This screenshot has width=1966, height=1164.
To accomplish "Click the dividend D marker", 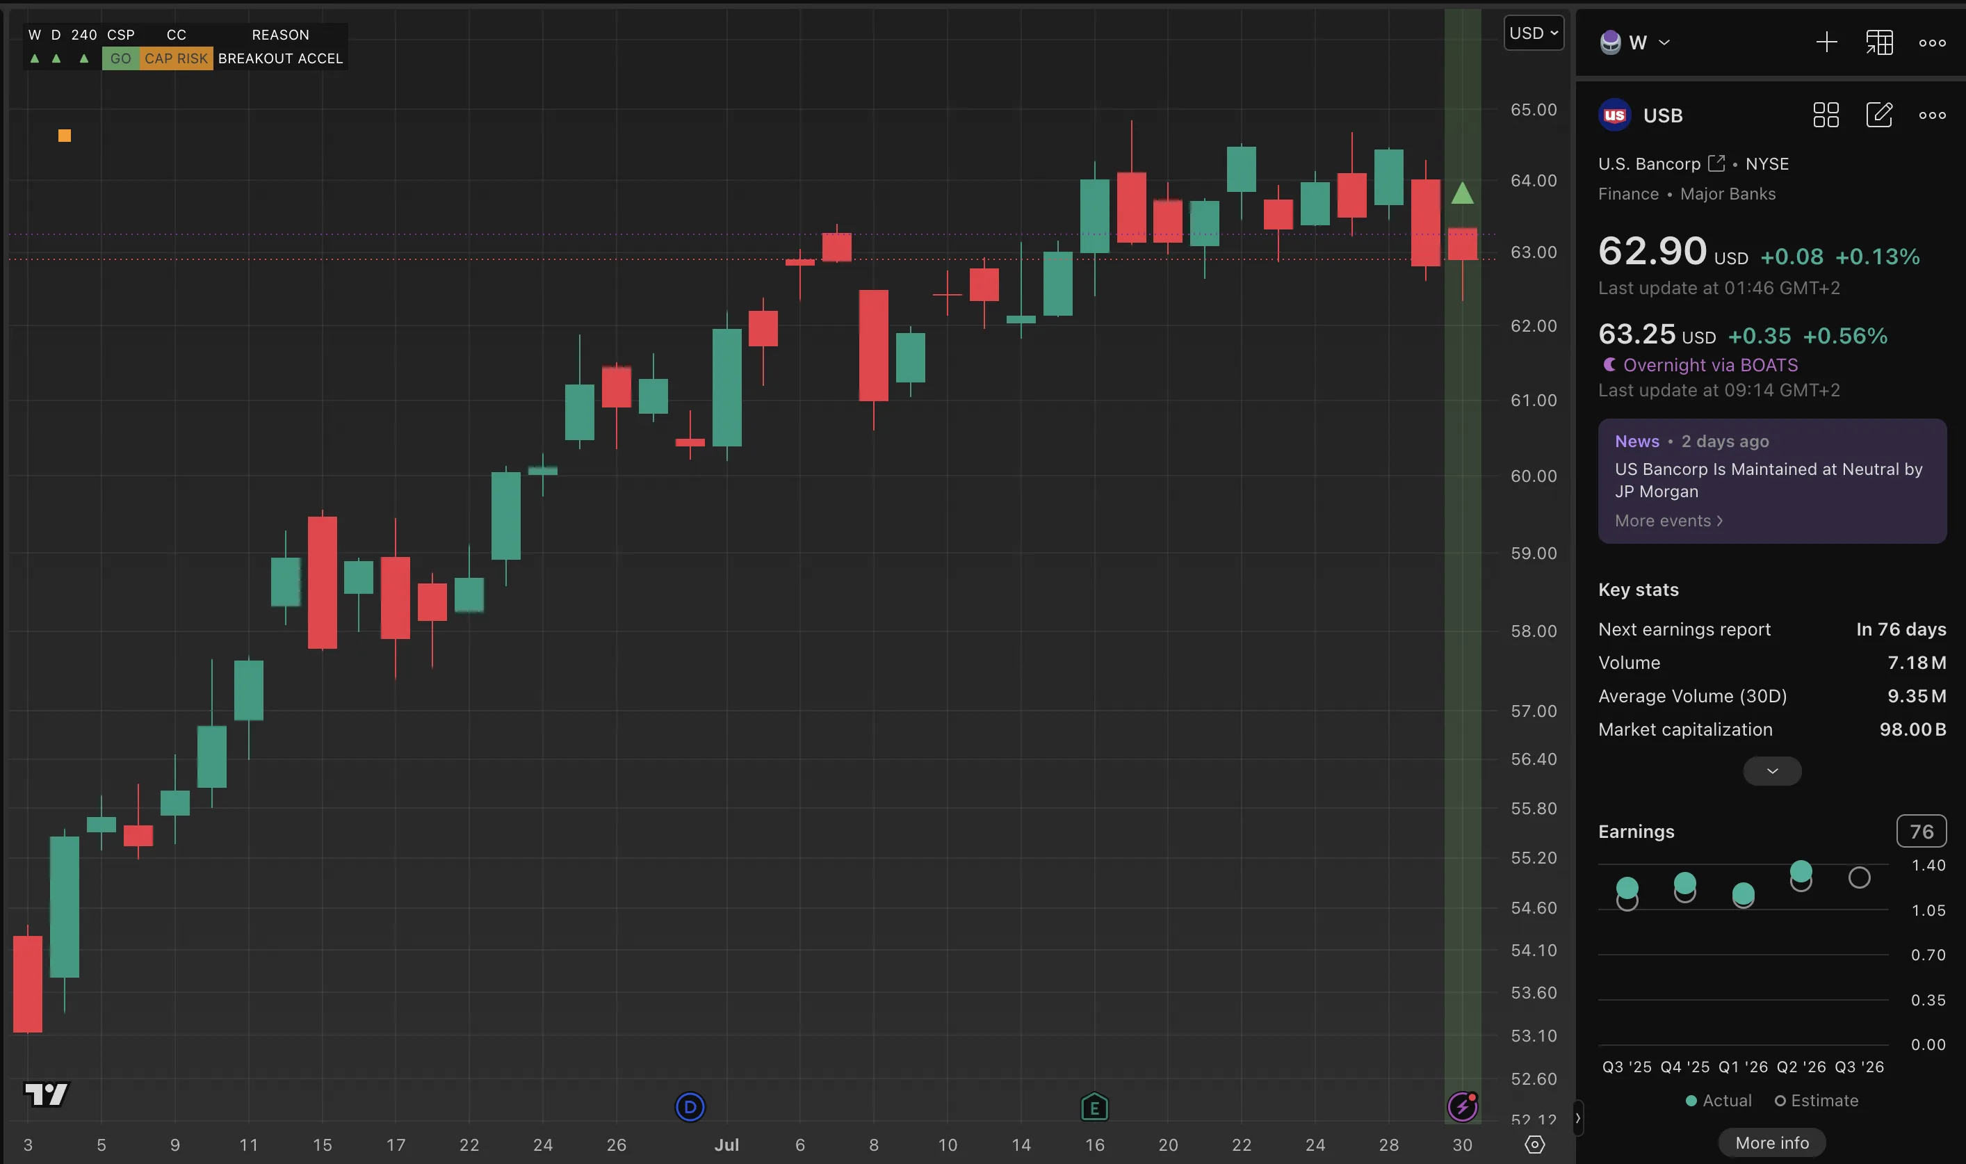I will (690, 1108).
